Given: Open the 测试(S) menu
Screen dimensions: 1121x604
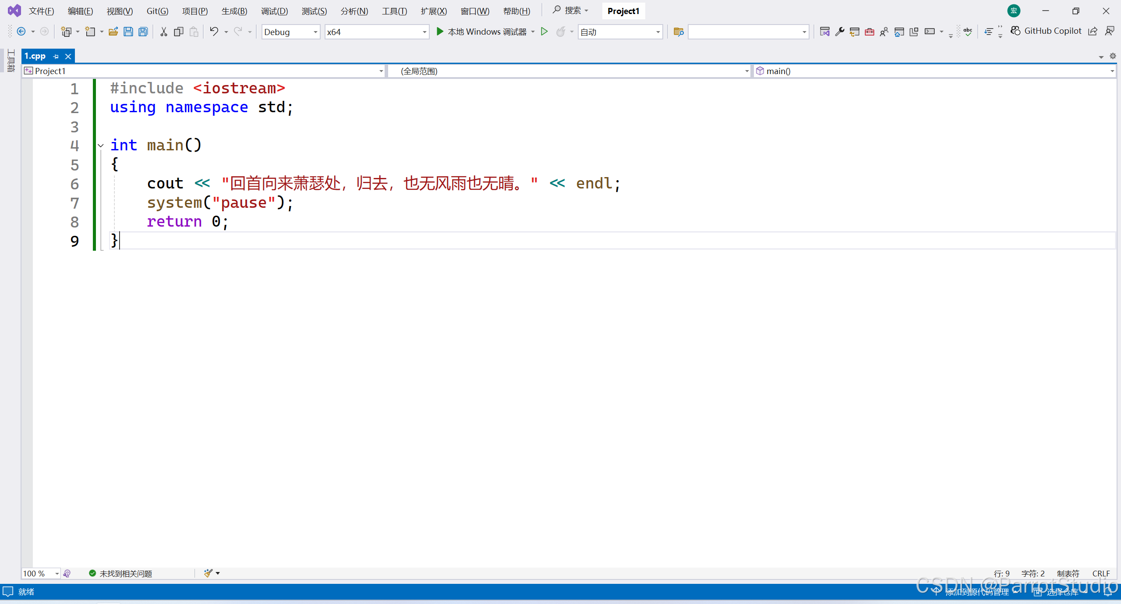Looking at the screenshot, I should tap(314, 11).
